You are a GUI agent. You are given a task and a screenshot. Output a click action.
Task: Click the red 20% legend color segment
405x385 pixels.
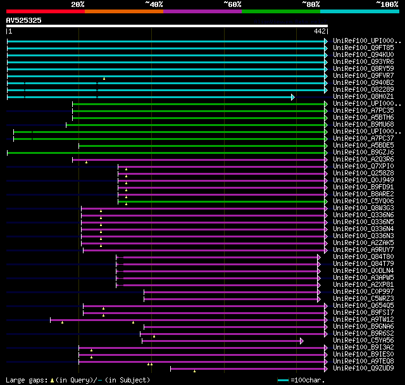pos(46,11)
